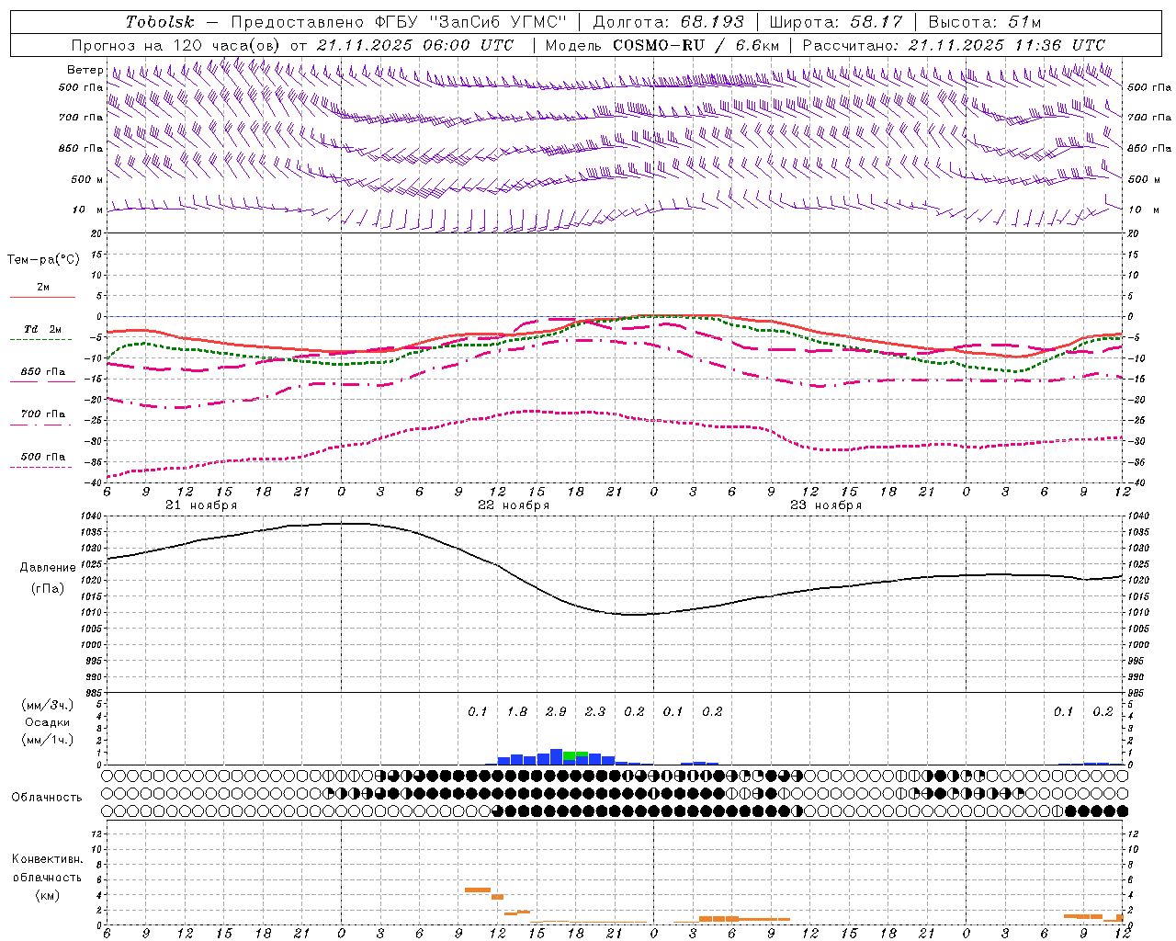Click 'Прогноз на 120 часа(ов)' forecast start text

click(x=176, y=44)
